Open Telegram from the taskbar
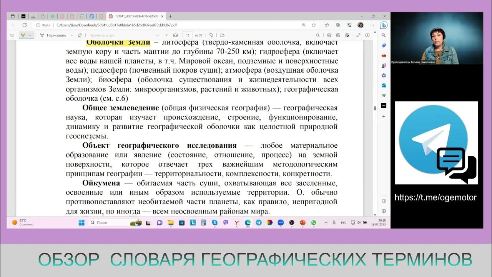Screen dimensions: 492x277 coord(259,222)
